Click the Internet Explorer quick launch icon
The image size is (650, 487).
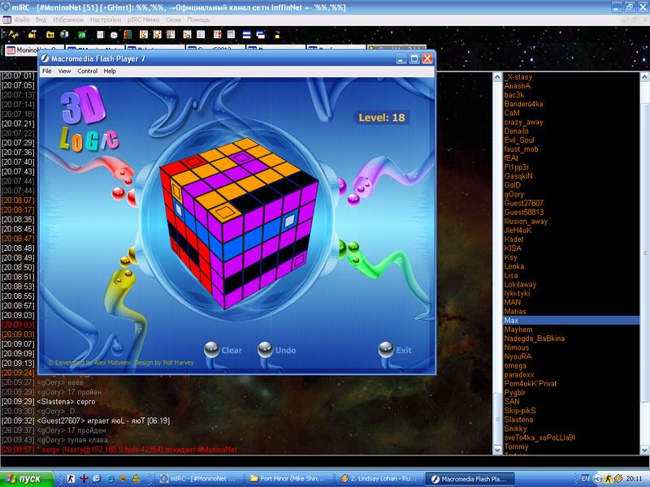110,478
